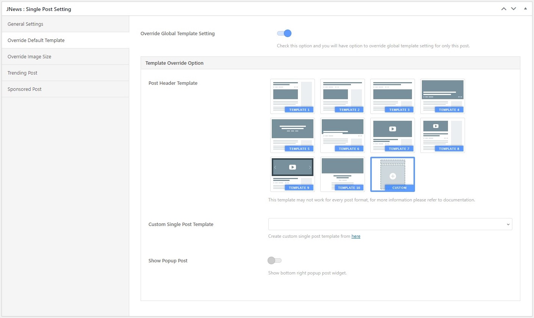Viewport: 534px width, 318px height.
Task: Click the 'Show Popup Post' label
Action: click(168, 261)
